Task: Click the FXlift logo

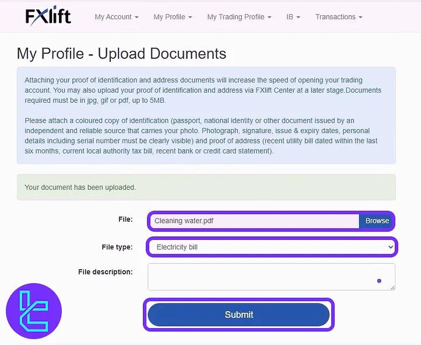Action: [x=48, y=16]
